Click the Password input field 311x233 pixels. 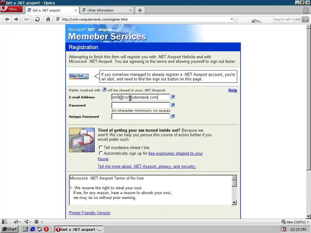tap(141, 105)
